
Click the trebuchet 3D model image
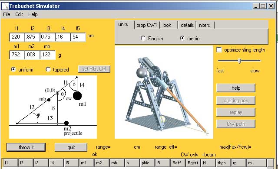[164, 92]
